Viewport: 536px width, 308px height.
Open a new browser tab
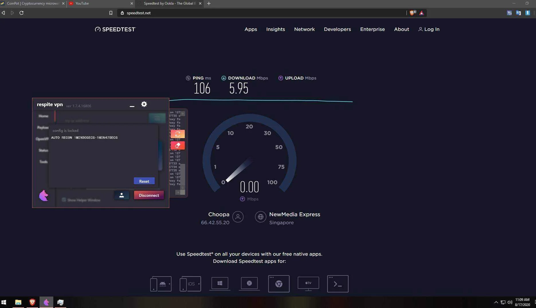[x=209, y=3]
